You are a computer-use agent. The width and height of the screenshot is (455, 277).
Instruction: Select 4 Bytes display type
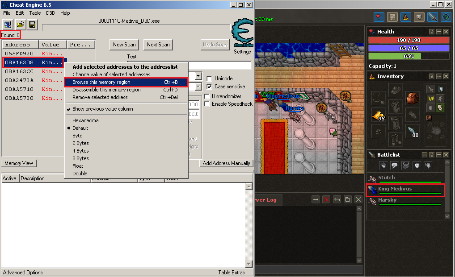pos(126,151)
